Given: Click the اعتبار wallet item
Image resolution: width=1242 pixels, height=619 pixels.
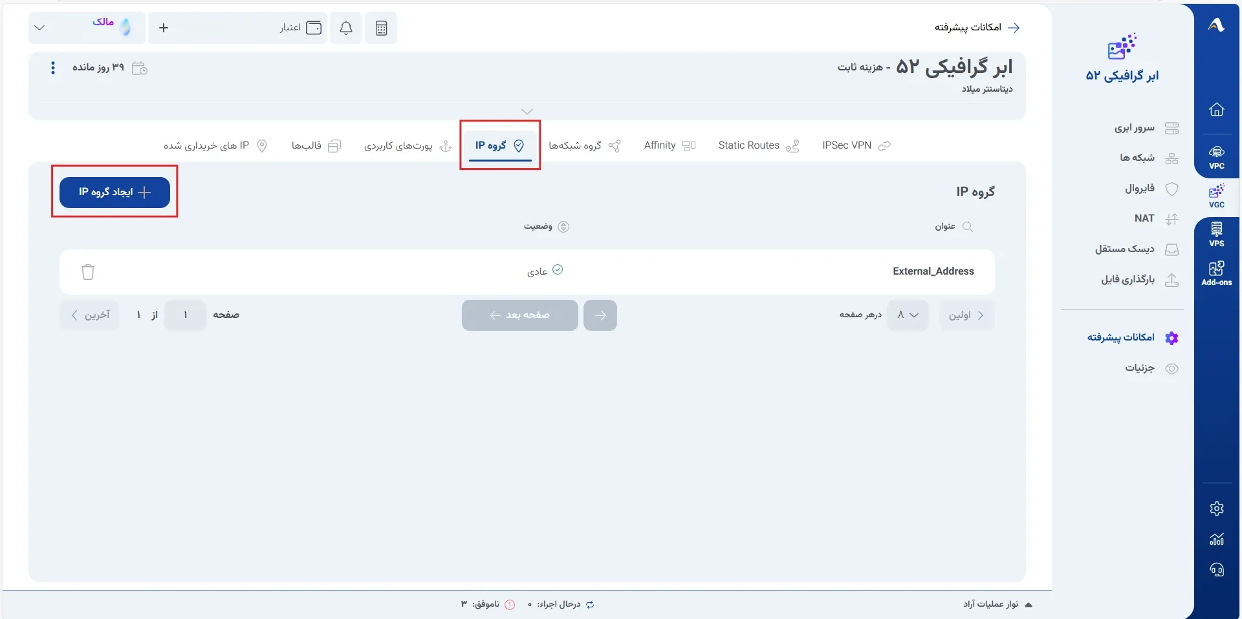Looking at the screenshot, I should 301,28.
